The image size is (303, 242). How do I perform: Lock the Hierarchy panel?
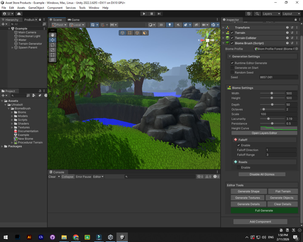(40, 19)
